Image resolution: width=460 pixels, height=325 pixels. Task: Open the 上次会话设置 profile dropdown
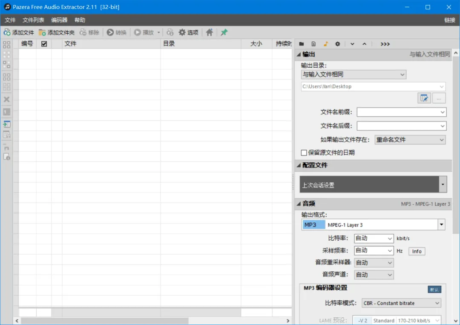[373, 184]
